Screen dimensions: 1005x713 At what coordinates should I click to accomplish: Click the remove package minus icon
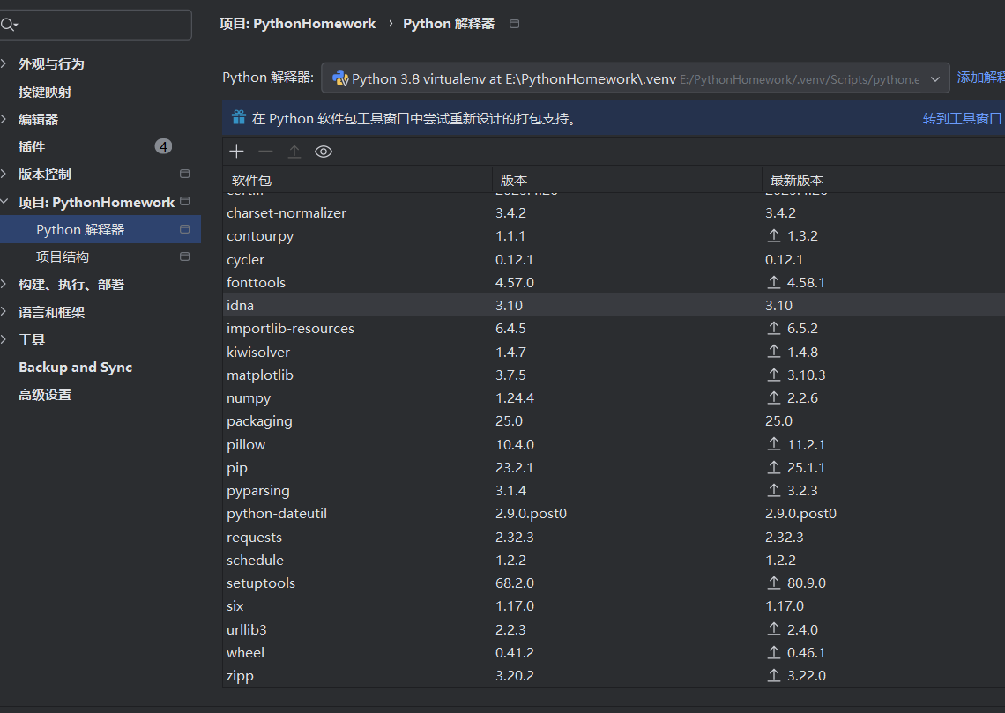click(265, 152)
